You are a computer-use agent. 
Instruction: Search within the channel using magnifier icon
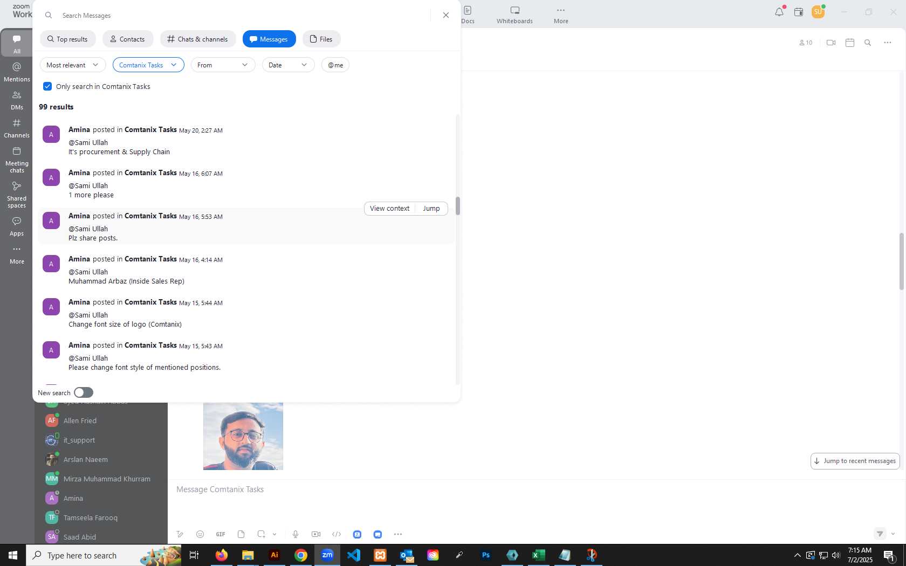tap(868, 43)
